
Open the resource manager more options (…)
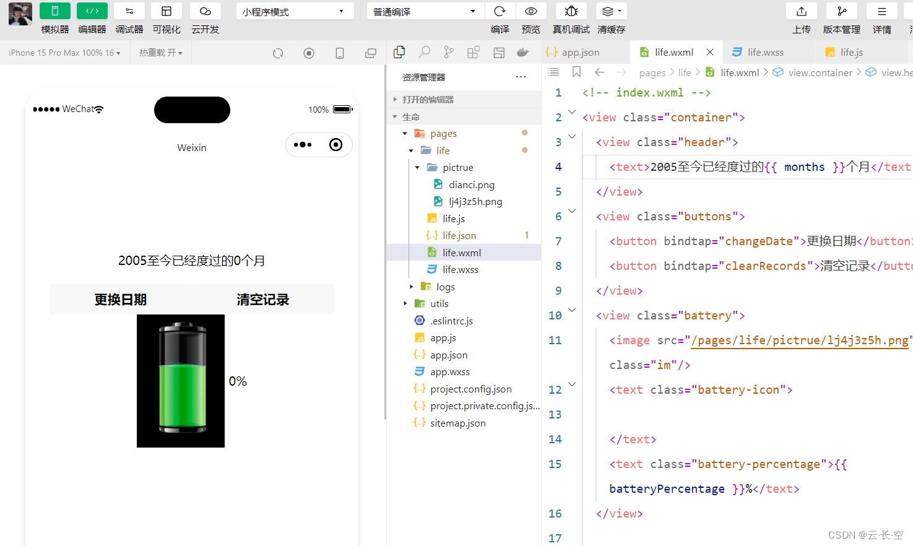(521, 77)
